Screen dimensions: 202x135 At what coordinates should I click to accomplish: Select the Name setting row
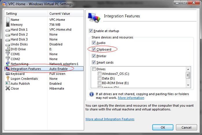44,20
